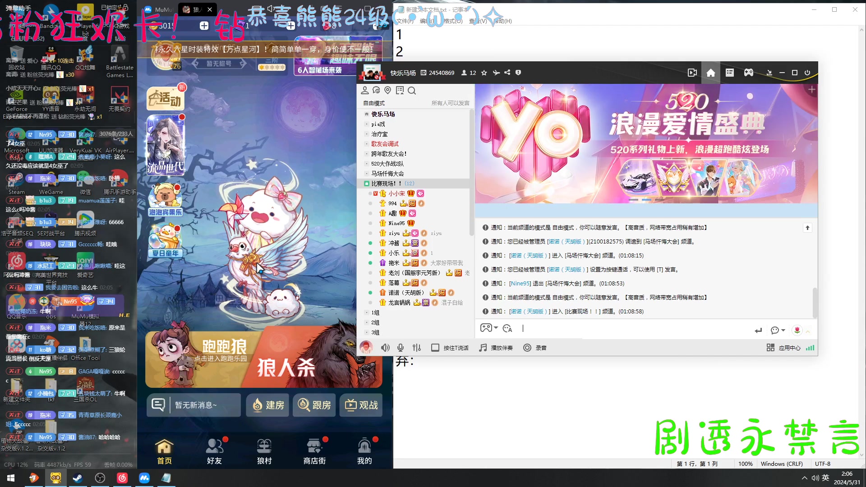
Task: Click the plus icon on the 520 banner
Action: (811, 90)
